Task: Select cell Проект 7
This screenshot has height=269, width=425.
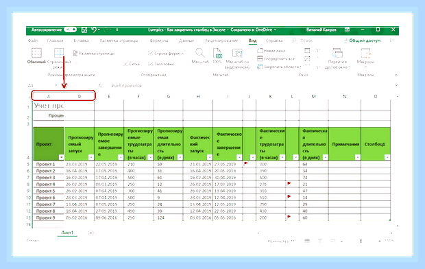Action: (49, 204)
